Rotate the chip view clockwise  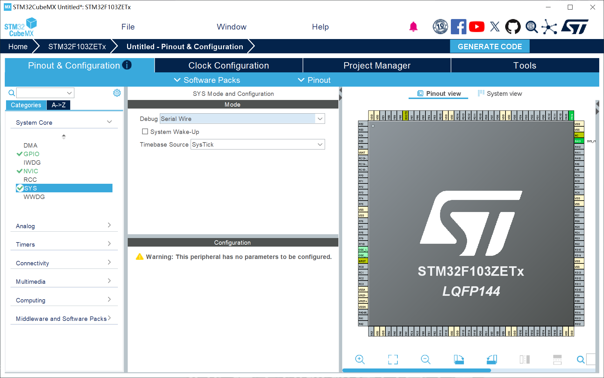coord(459,359)
